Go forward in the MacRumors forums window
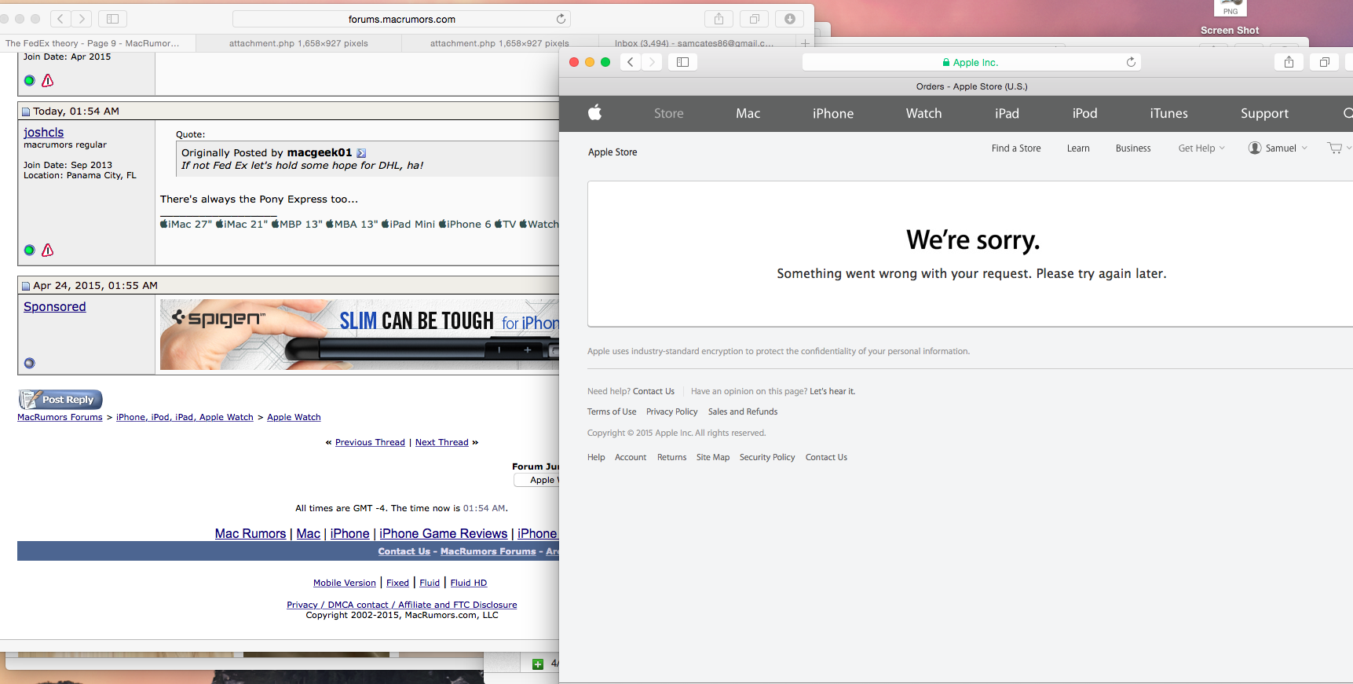The height and width of the screenshot is (684, 1353). pos(82,19)
